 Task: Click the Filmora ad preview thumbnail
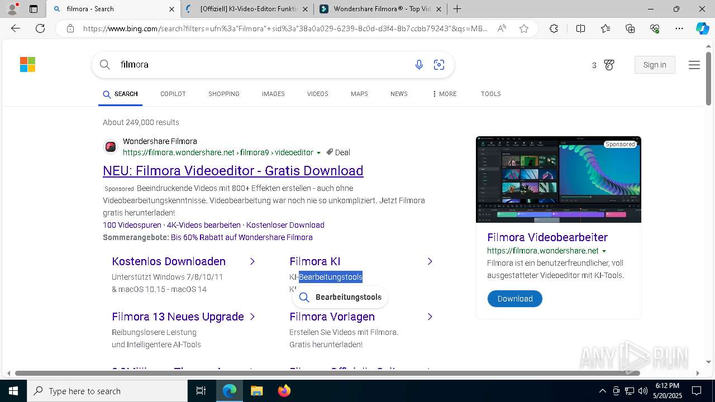[x=559, y=179]
